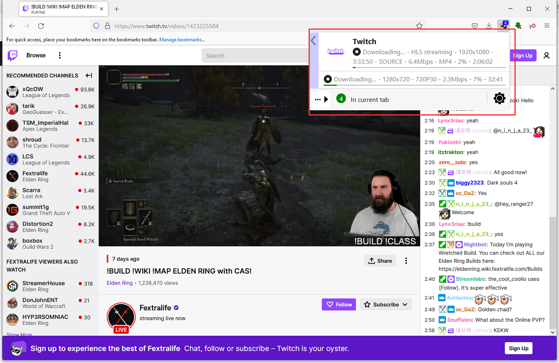Switch to the ELDEN RING browser tab
559x363 pixels.
63,9
